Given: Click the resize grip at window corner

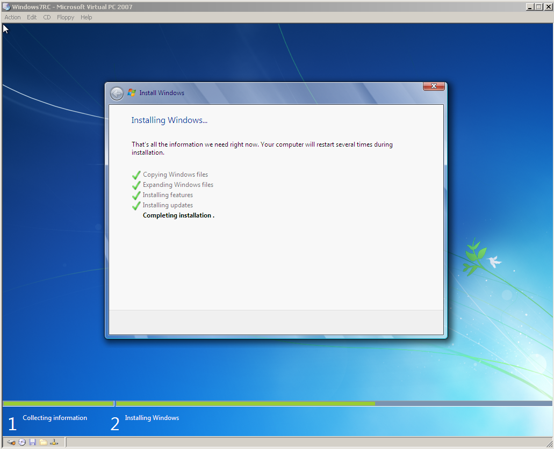Looking at the screenshot, I should click(x=549, y=443).
